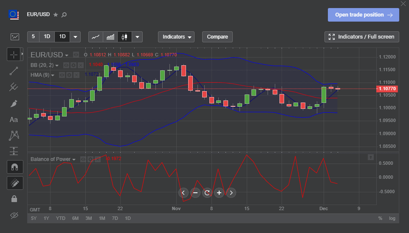
Task: Toggle magnet mode on
Action: [14, 167]
